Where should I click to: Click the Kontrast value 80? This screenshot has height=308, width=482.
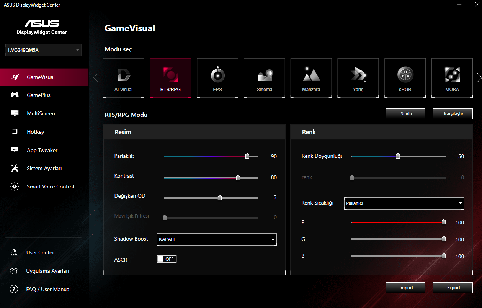[x=274, y=178]
